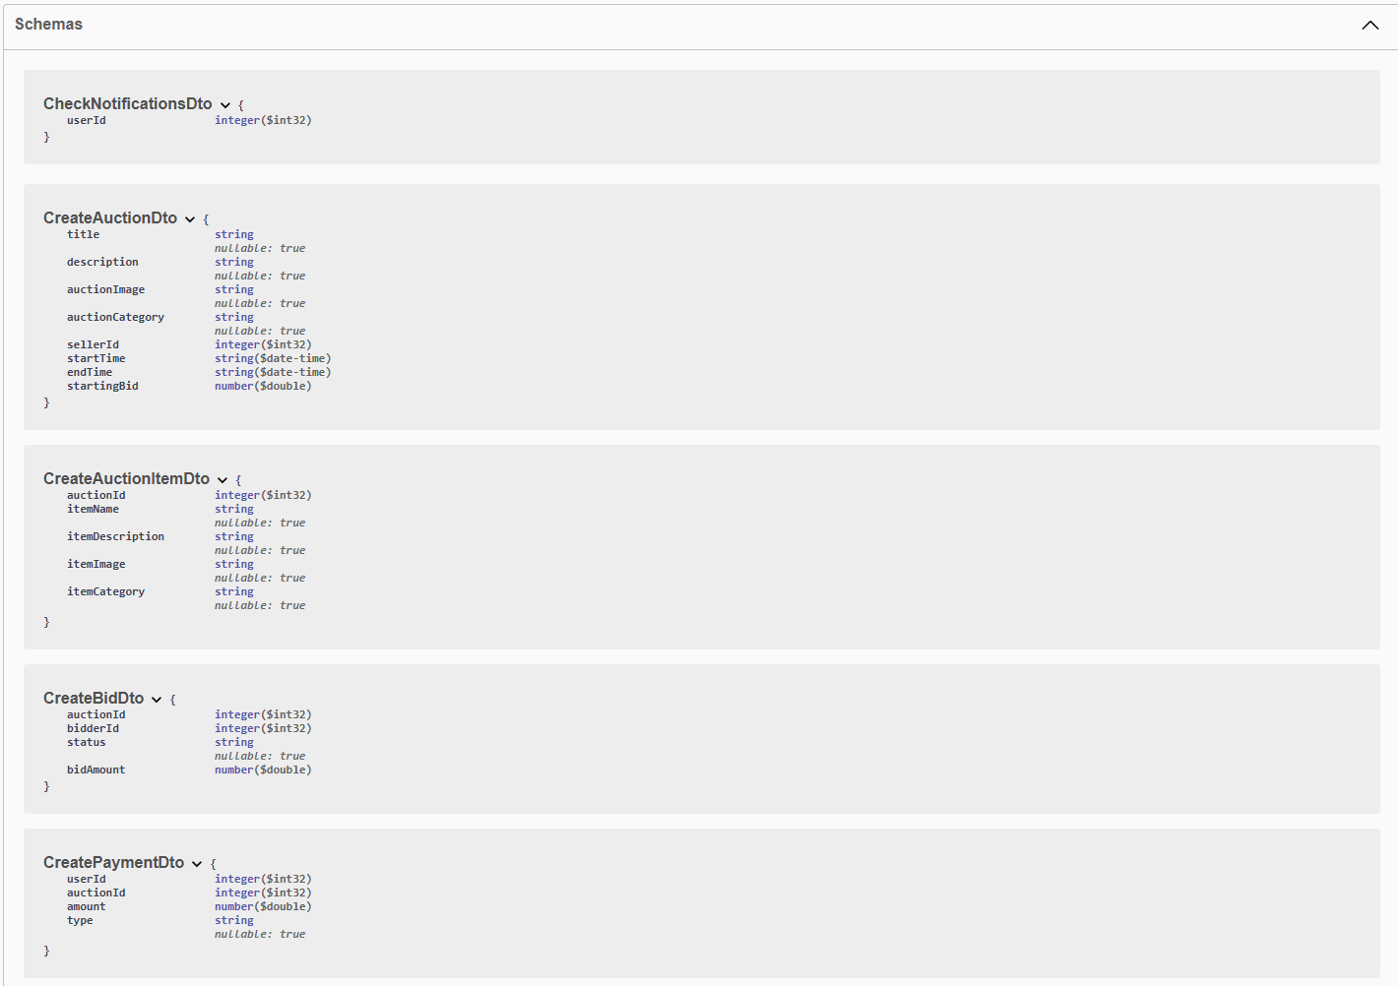Click the CheckNotificationsDto schema title
1398x986 pixels.
[x=128, y=103]
